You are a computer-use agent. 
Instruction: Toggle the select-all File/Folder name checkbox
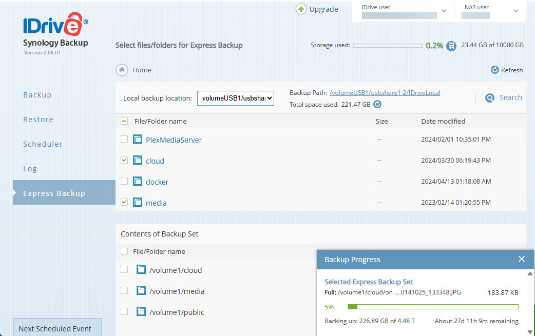pyautogui.click(x=124, y=121)
